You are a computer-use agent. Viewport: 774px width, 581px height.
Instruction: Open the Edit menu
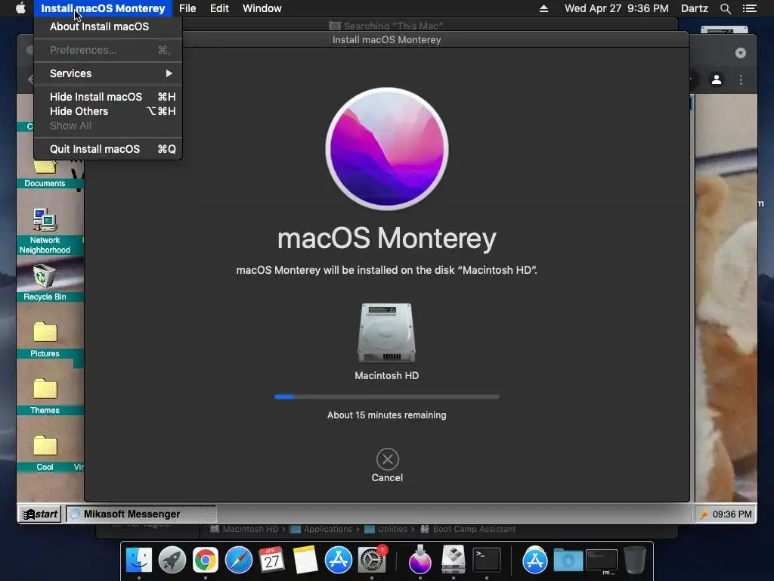(x=219, y=8)
